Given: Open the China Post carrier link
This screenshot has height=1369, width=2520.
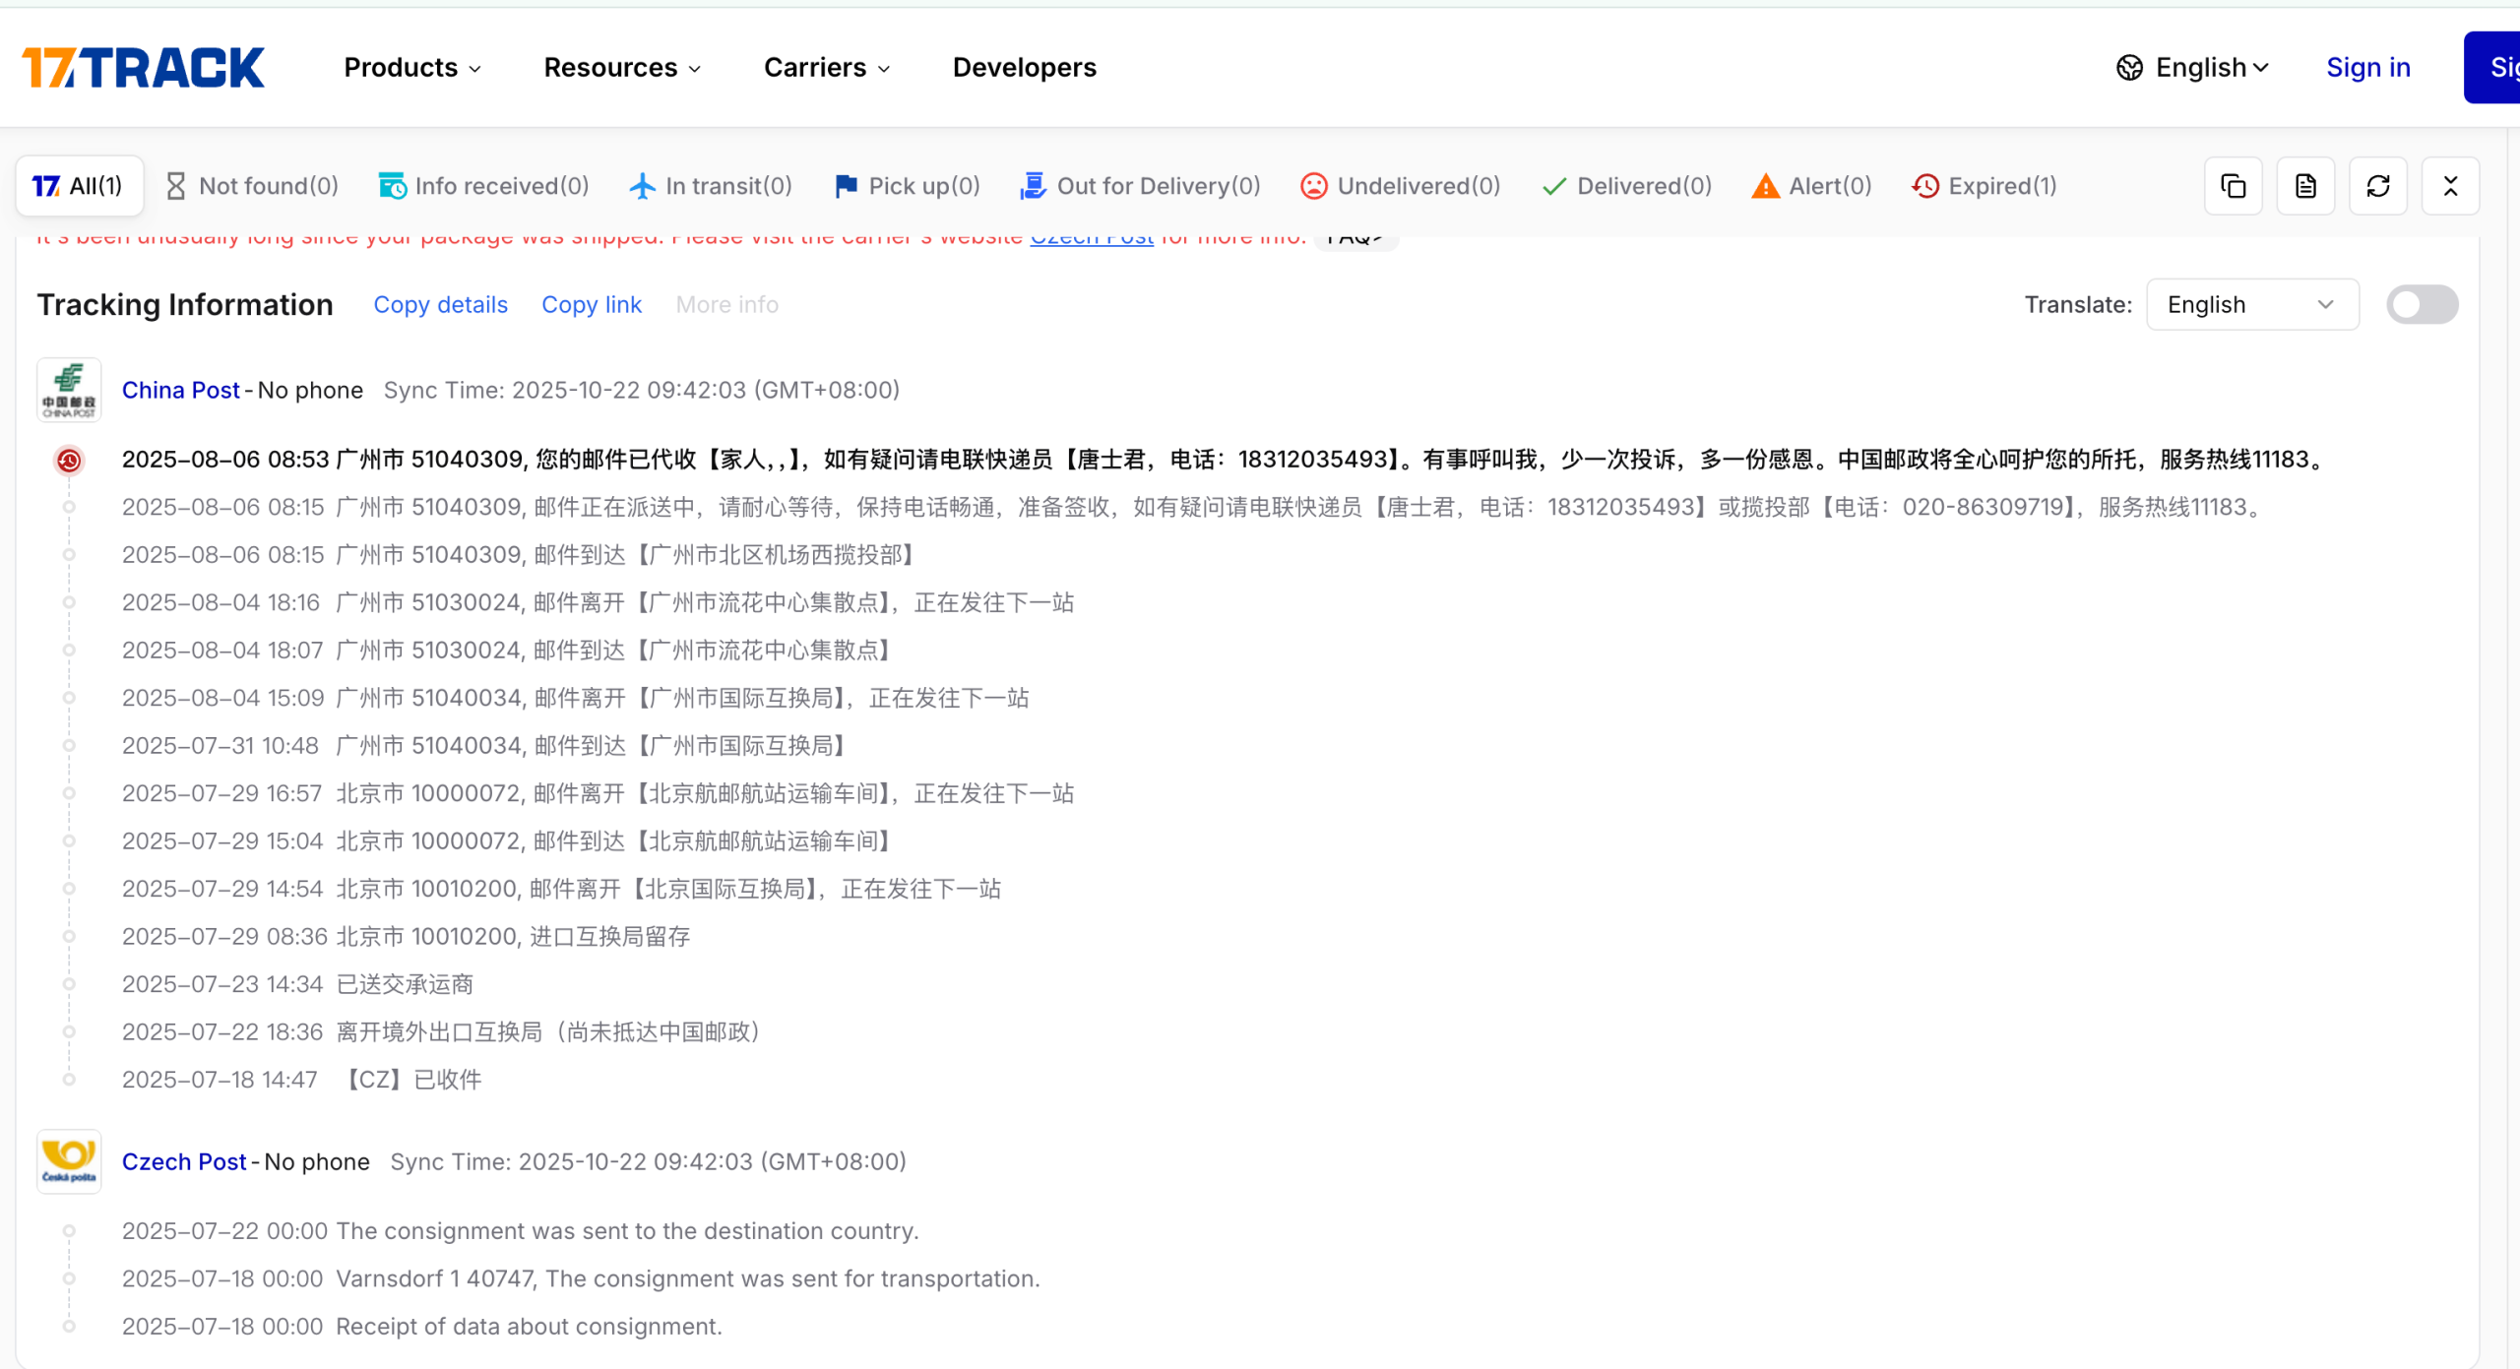Looking at the screenshot, I should coord(180,390).
